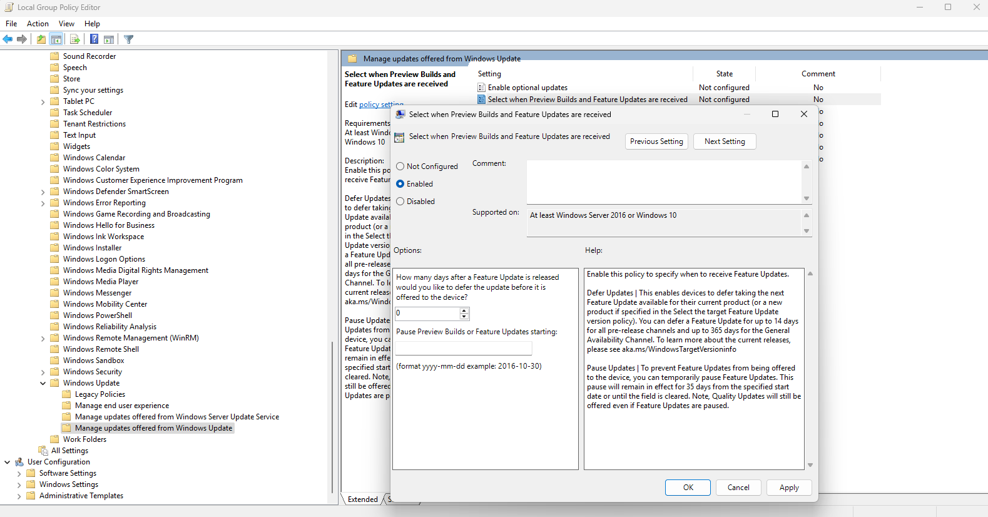Click OK in the policy dialog
Image resolution: width=988 pixels, height=517 pixels.
coord(688,488)
